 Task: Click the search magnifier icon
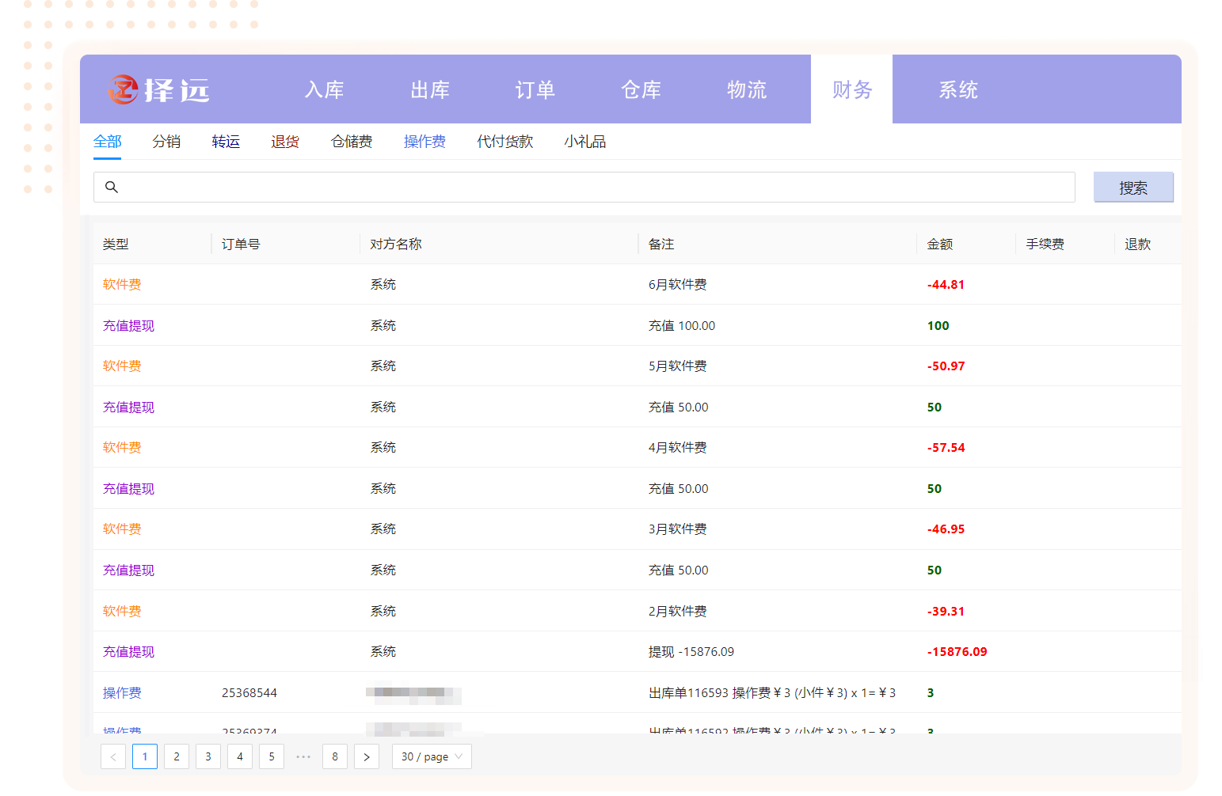pyautogui.click(x=112, y=187)
